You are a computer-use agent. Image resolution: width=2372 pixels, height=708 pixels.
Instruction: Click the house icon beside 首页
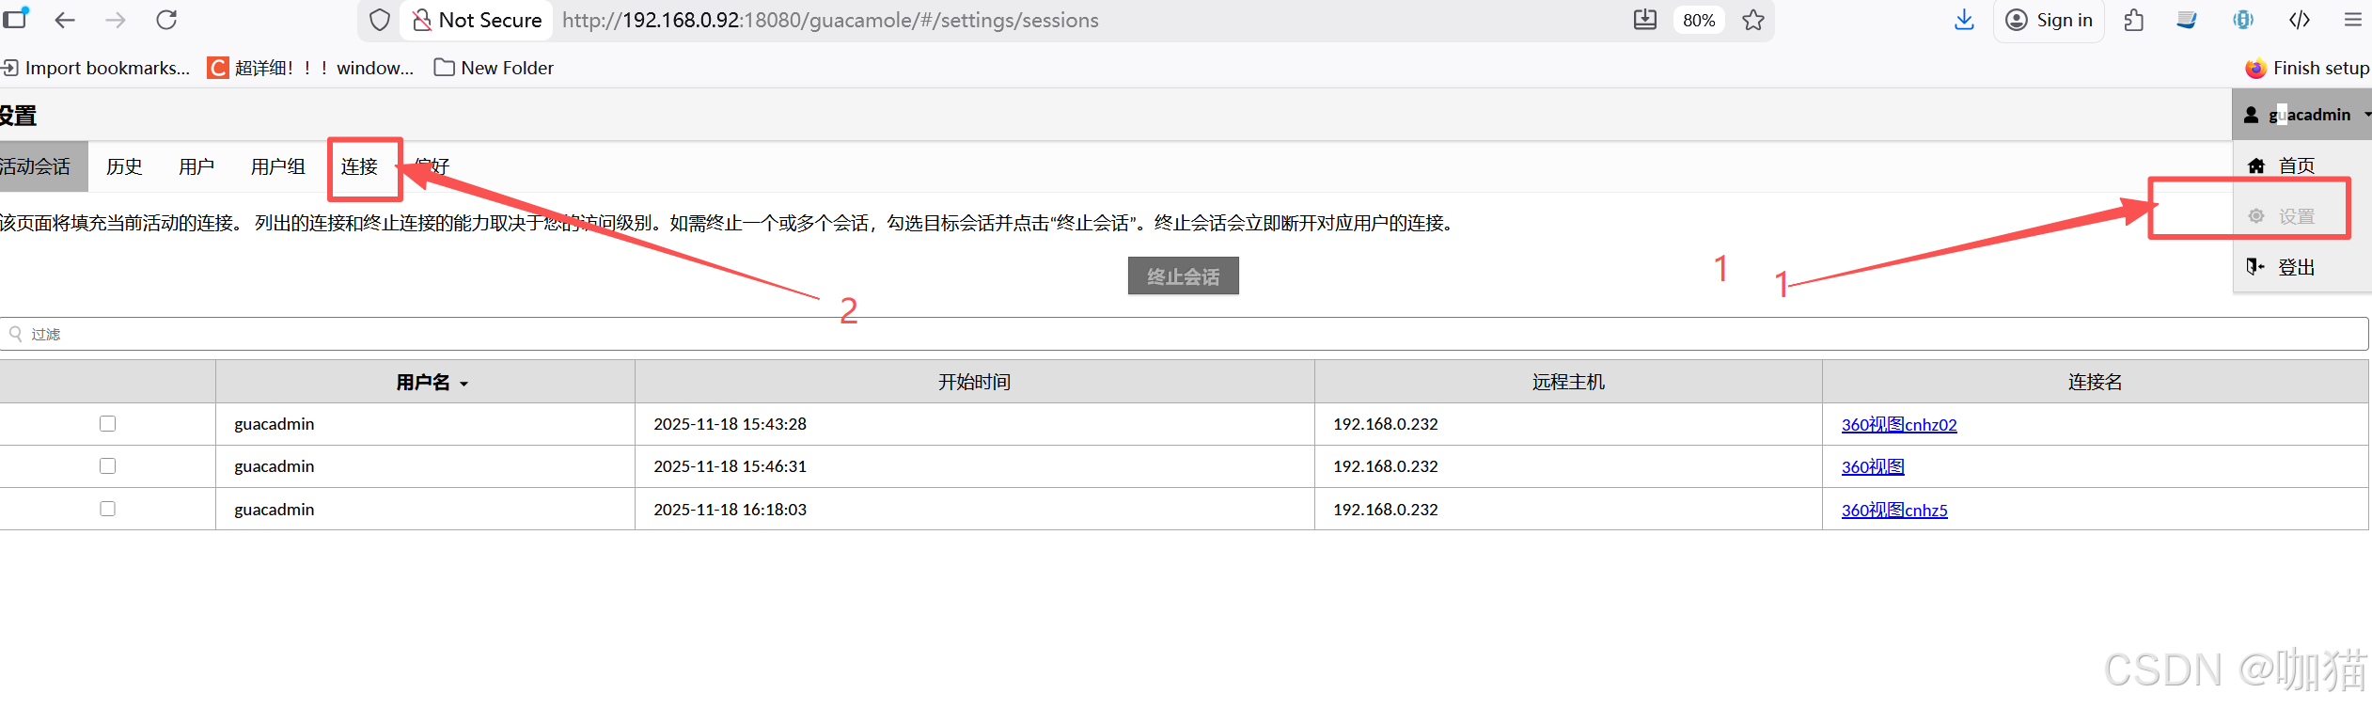[x=2256, y=165]
